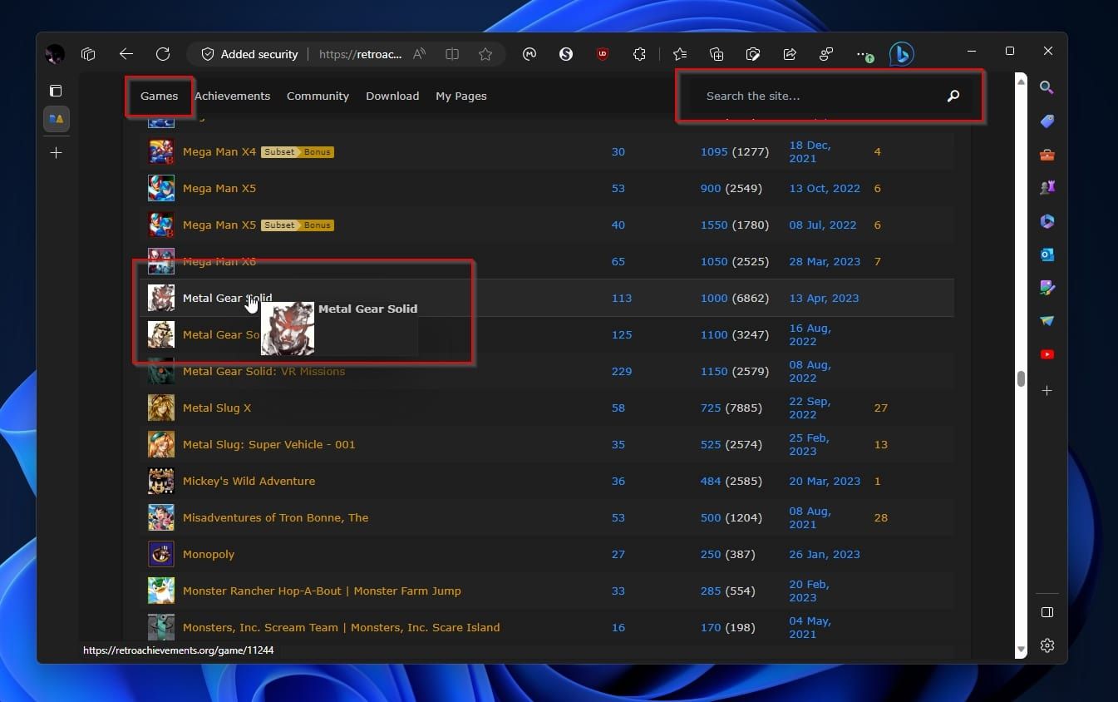The image size is (1118, 702).
Task: Open the Achievements menu item
Action: pos(232,96)
